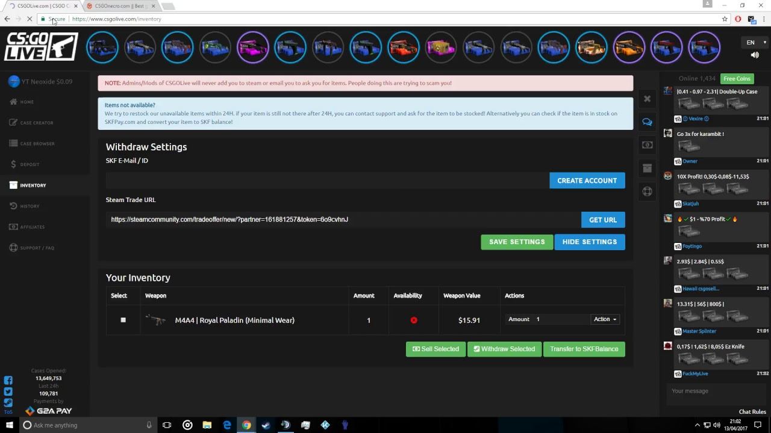Open the lifebuoy support sidebar icon

(x=647, y=192)
